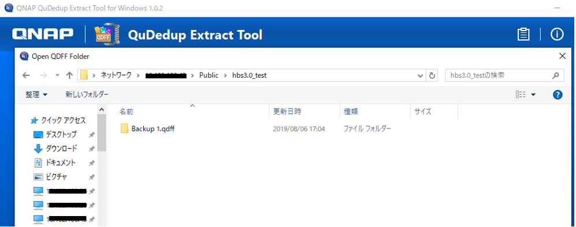Click hbs3.0_test in the address path
Screen dimensions: 576x227
[249, 75]
